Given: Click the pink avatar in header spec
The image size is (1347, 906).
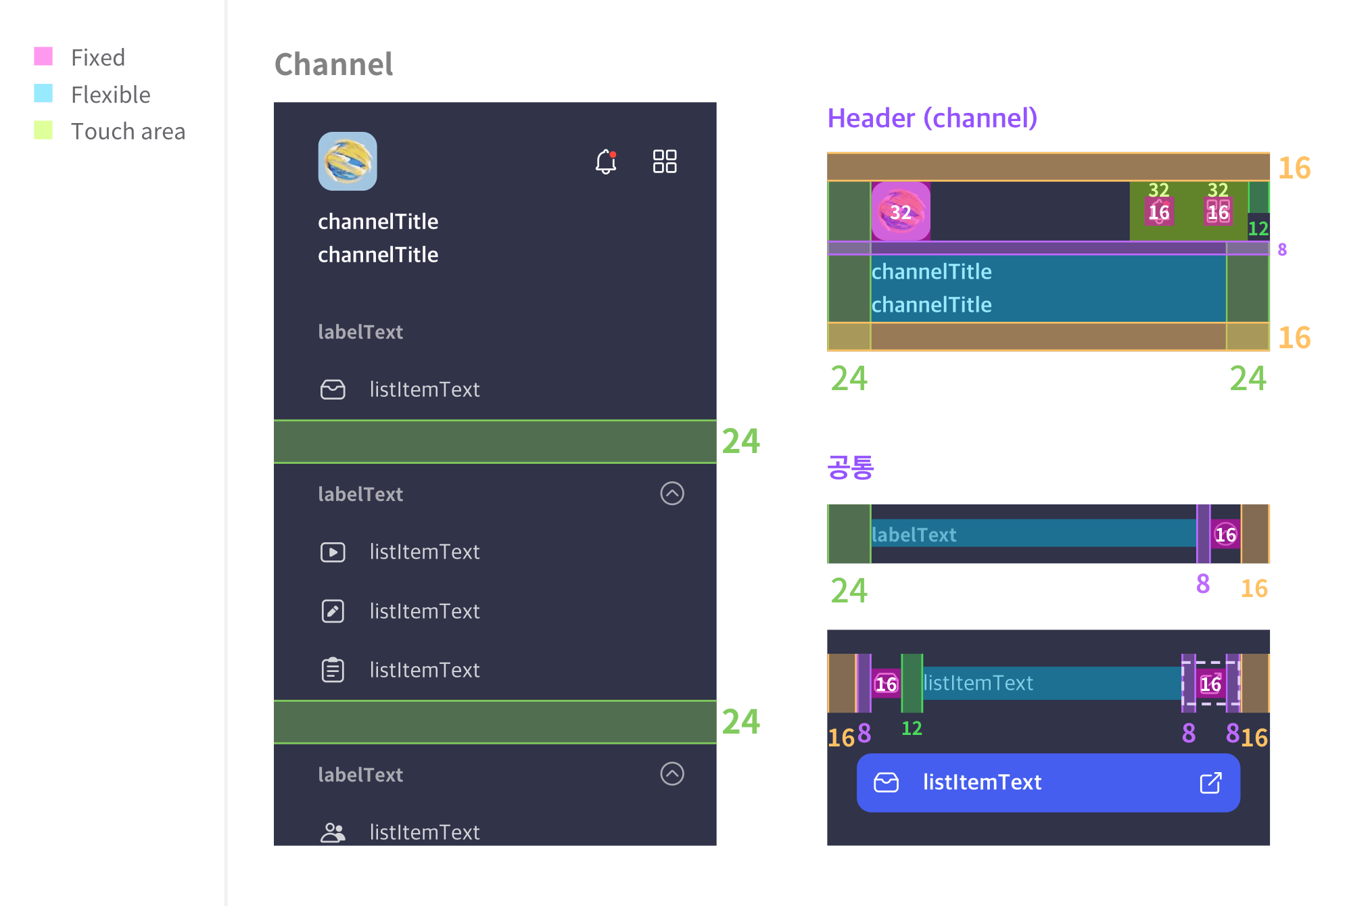Looking at the screenshot, I should [901, 211].
